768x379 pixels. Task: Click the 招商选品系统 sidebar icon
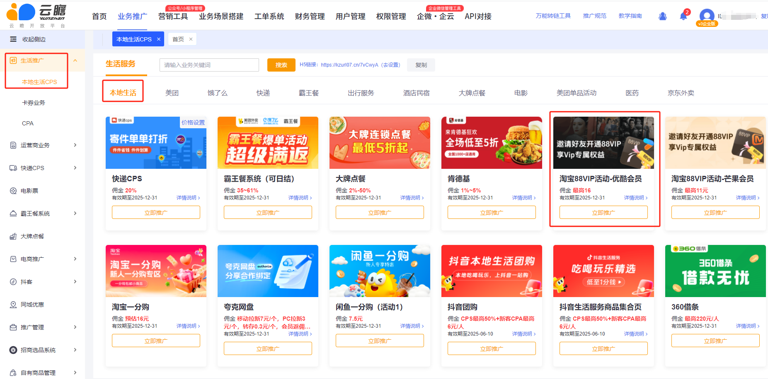click(13, 350)
